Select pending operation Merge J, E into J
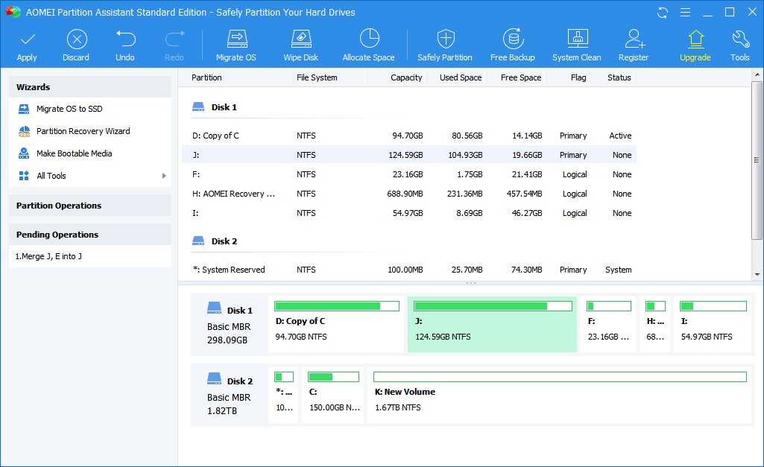The width and height of the screenshot is (764, 467). tap(48, 257)
